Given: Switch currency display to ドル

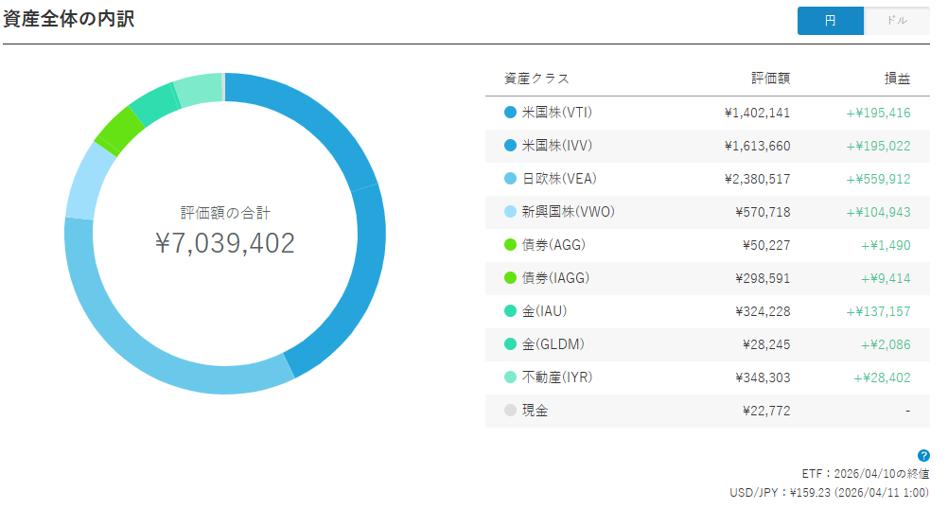Looking at the screenshot, I should (897, 21).
